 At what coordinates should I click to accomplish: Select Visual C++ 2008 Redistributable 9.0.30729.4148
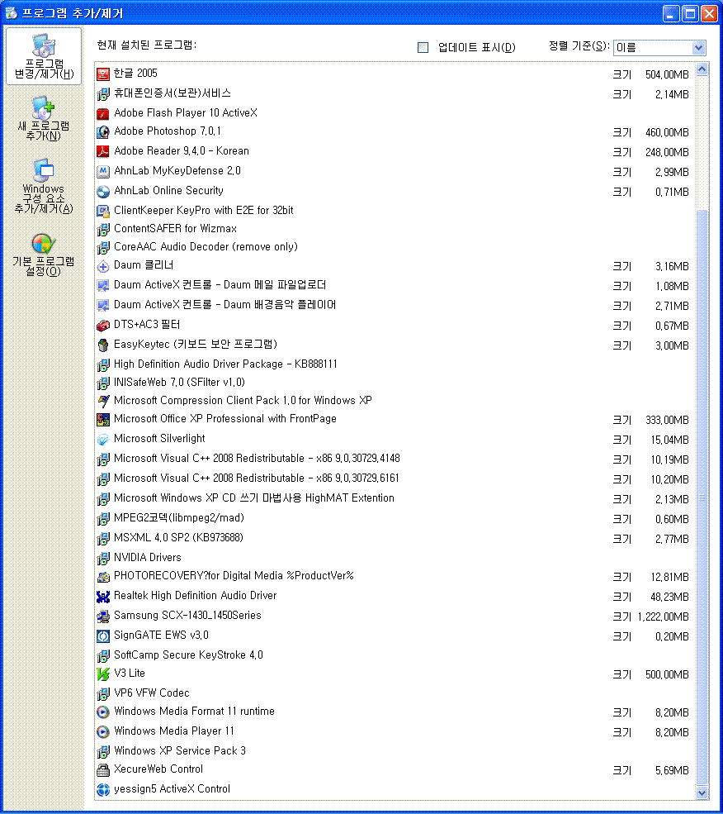pyautogui.click(x=395, y=459)
